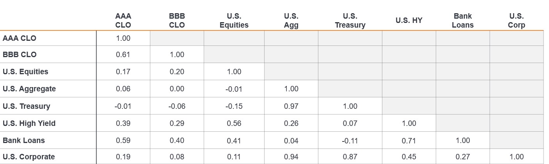Select the -0.15 Treasury-Equities cell
549x164 pixels.
click(x=234, y=106)
